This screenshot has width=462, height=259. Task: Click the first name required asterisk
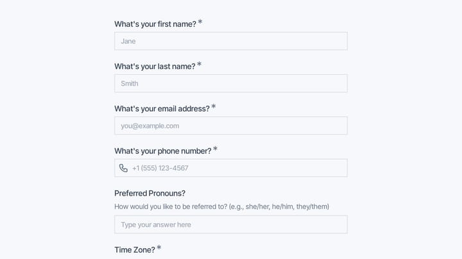point(200,22)
